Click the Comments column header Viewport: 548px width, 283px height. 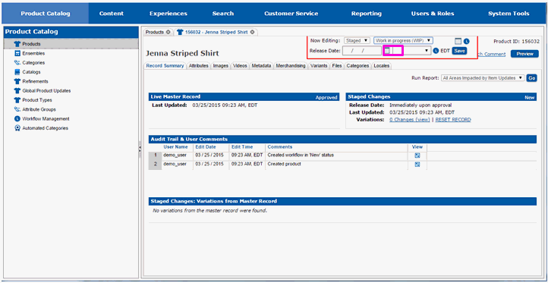[x=280, y=146]
